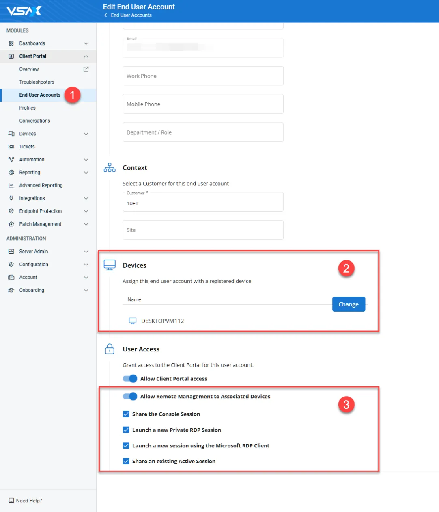Viewport: 439px width, 512px height.
Task: Click the Change device button
Action: 349,304
